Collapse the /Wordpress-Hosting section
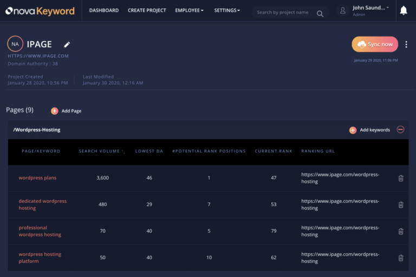 [x=400, y=129]
